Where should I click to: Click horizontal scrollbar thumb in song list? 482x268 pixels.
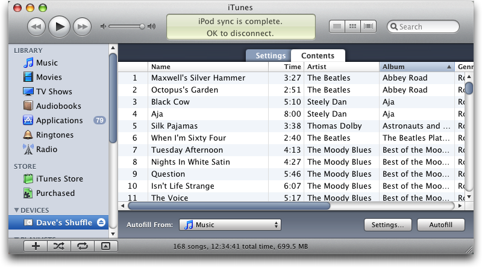[x=229, y=206]
